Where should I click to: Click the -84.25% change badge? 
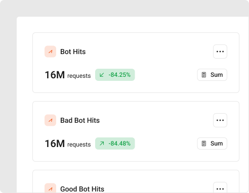pyautogui.click(x=115, y=75)
